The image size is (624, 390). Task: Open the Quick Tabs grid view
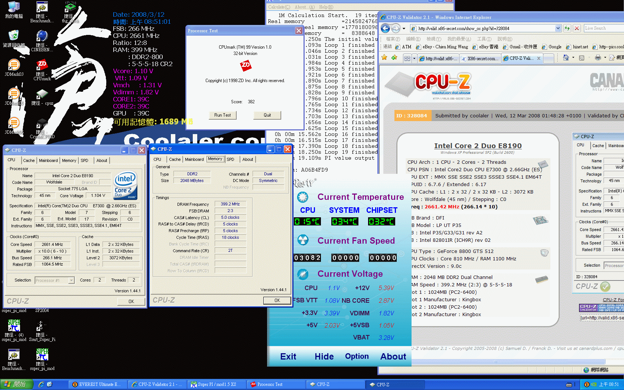tap(407, 58)
